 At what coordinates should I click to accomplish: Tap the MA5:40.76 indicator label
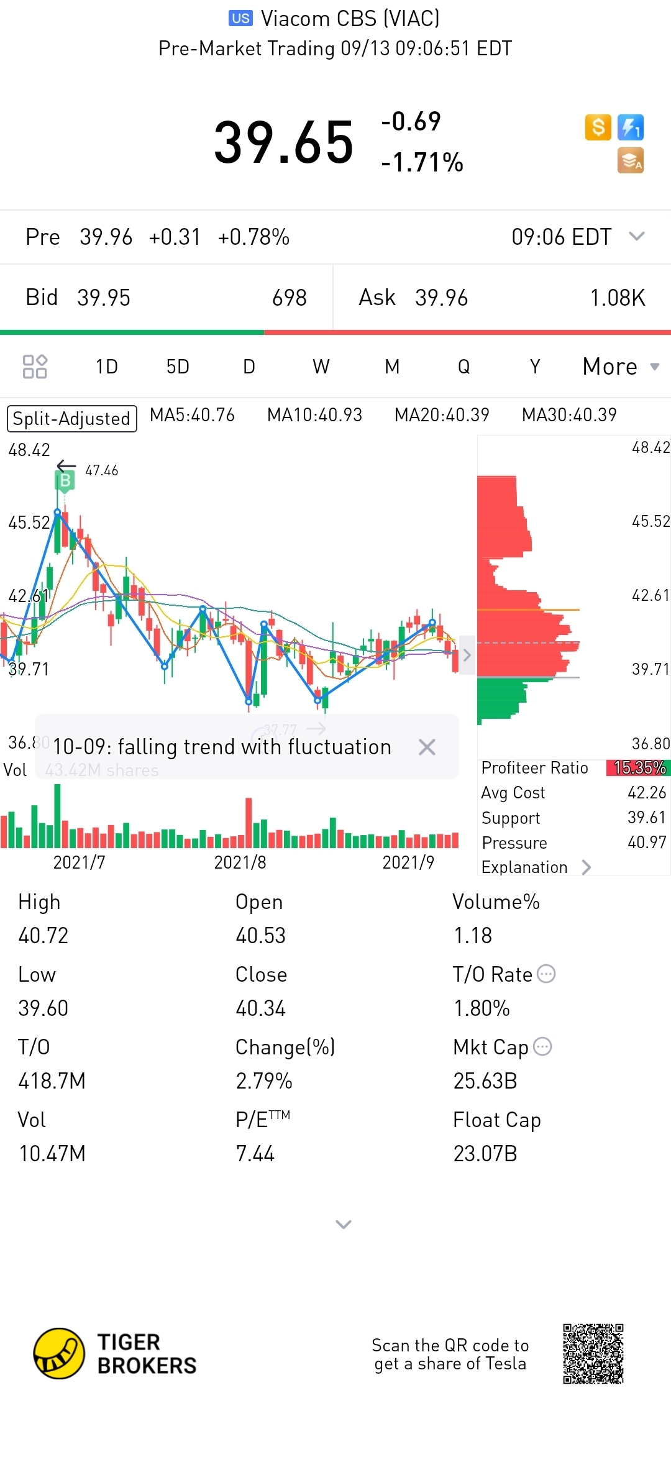(x=192, y=414)
